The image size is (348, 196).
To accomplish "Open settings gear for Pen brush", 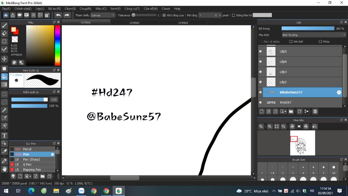I will [52, 154].
